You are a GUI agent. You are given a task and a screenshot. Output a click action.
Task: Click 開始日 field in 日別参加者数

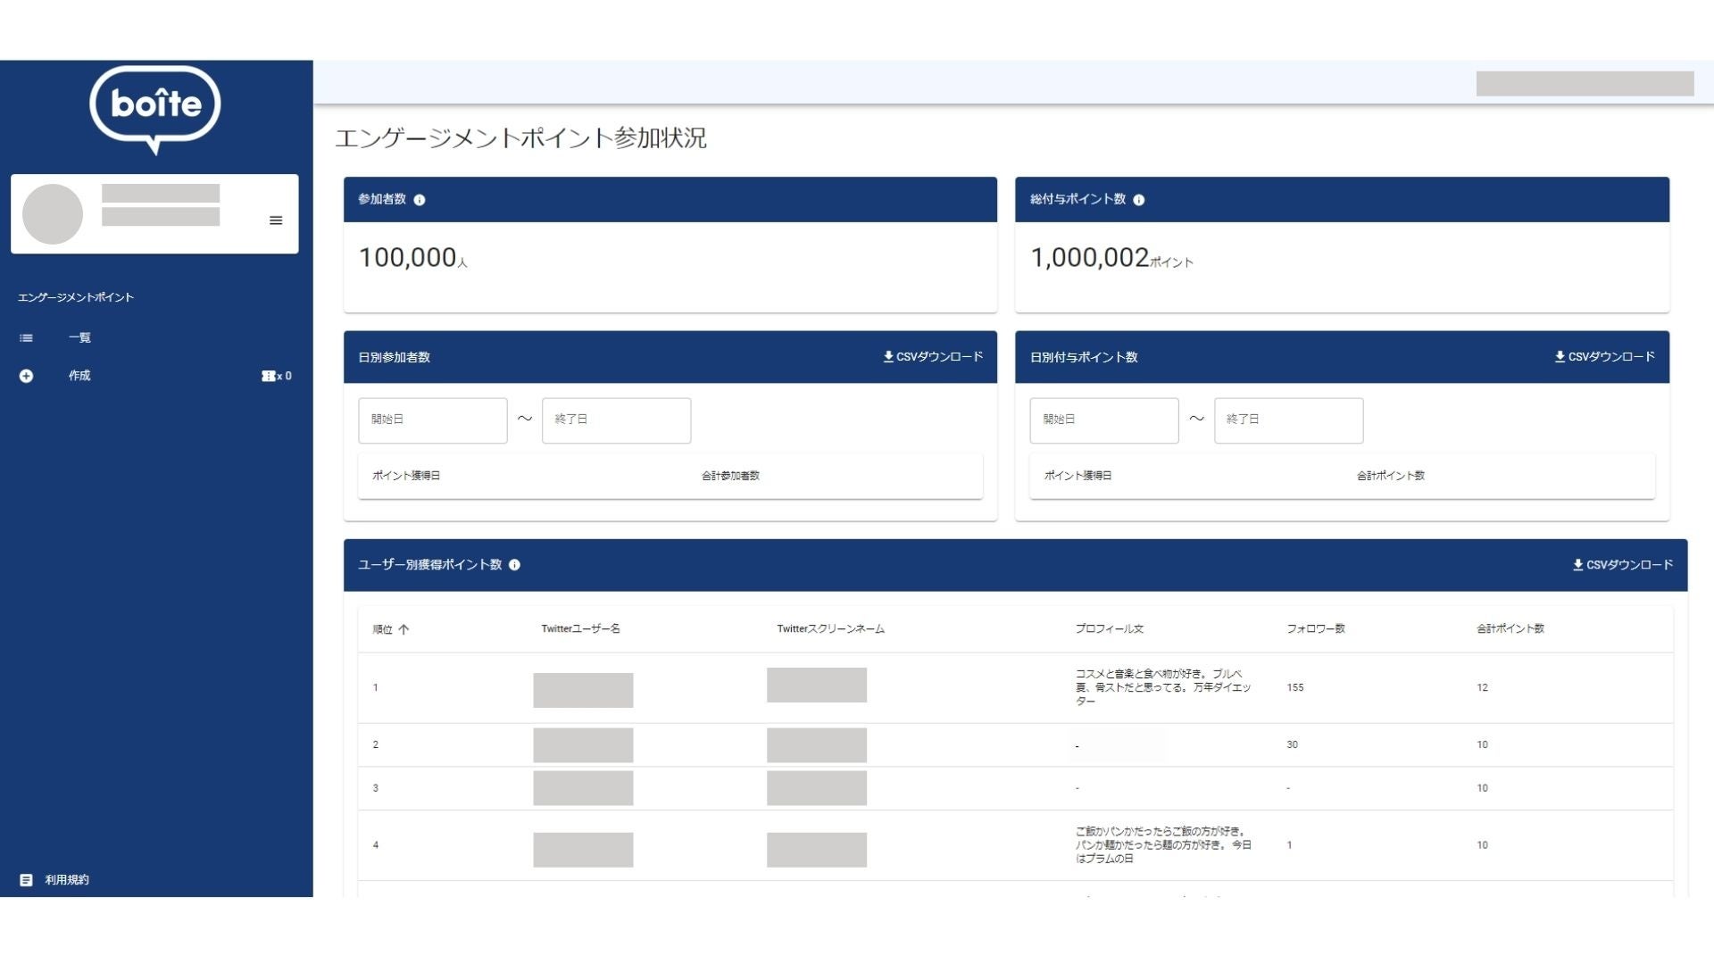(x=433, y=420)
